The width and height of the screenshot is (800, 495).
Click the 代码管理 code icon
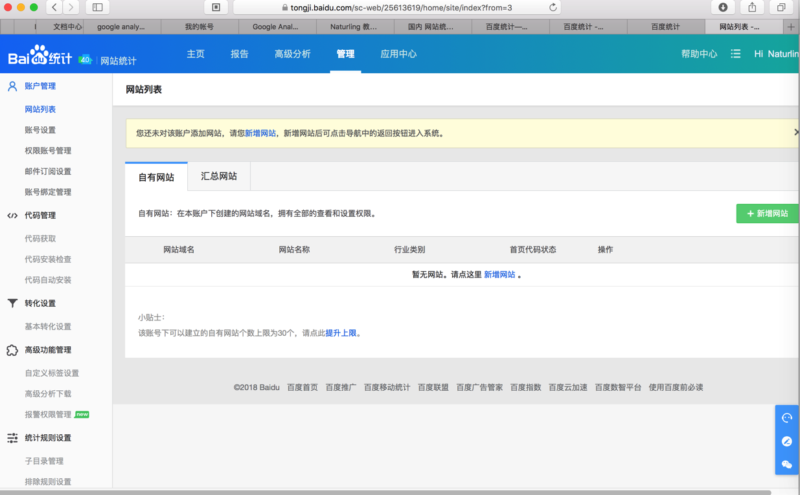12,215
